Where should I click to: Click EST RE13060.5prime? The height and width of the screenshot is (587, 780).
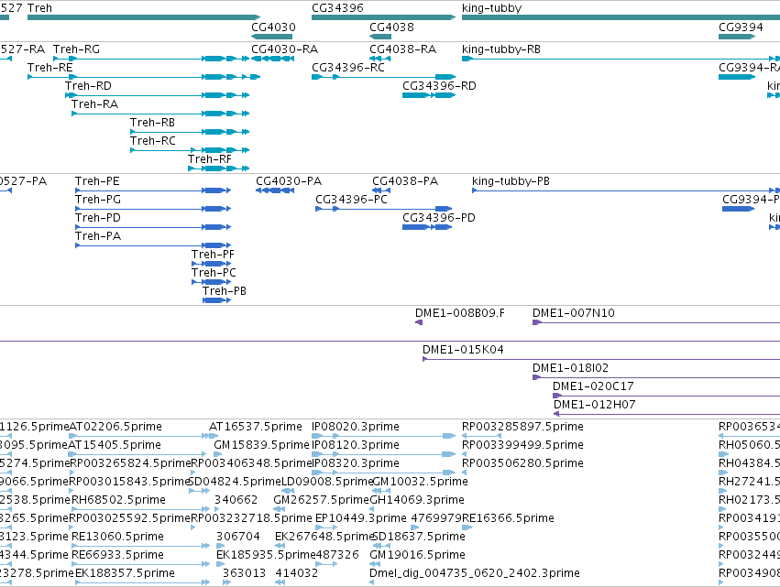141,546
